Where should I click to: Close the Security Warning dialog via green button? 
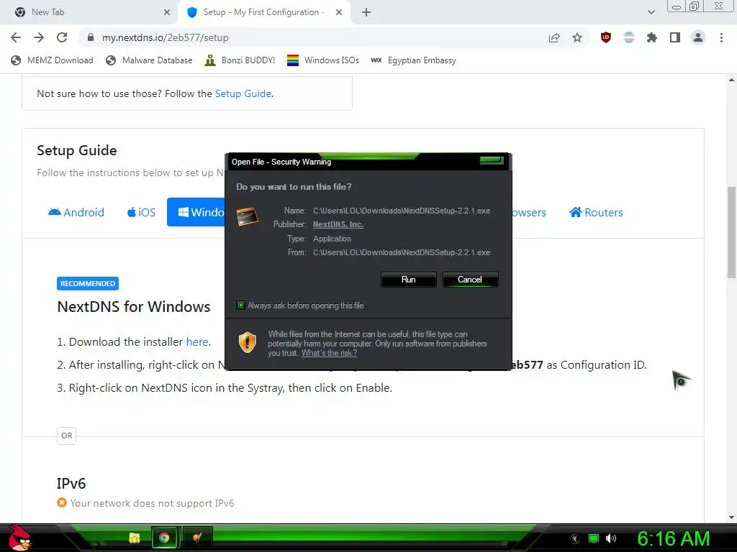(x=492, y=160)
